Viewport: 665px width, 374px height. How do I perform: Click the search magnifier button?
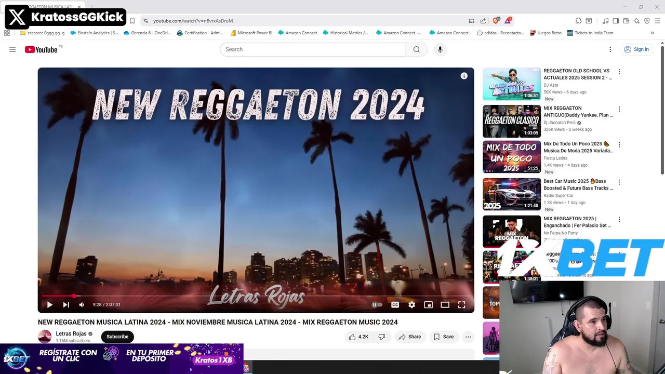pyautogui.click(x=416, y=49)
